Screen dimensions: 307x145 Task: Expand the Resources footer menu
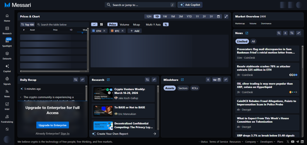tap(236, 142)
